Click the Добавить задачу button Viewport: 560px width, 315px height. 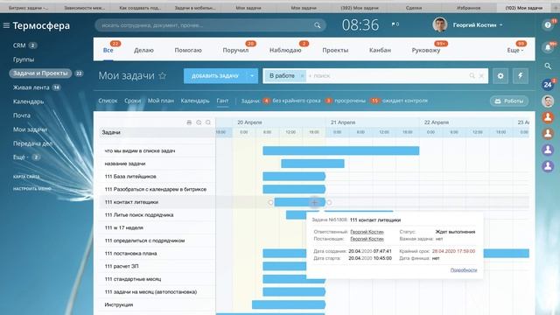click(215, 76)
